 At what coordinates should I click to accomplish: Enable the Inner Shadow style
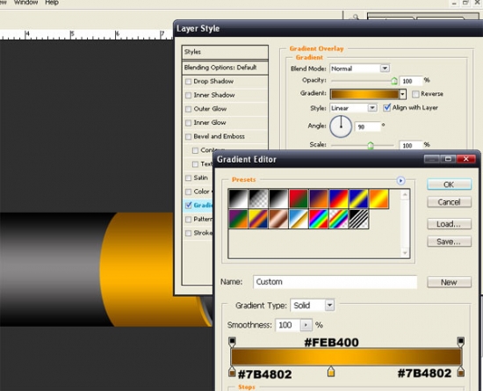pyautogui.click(x=188, y=96)
